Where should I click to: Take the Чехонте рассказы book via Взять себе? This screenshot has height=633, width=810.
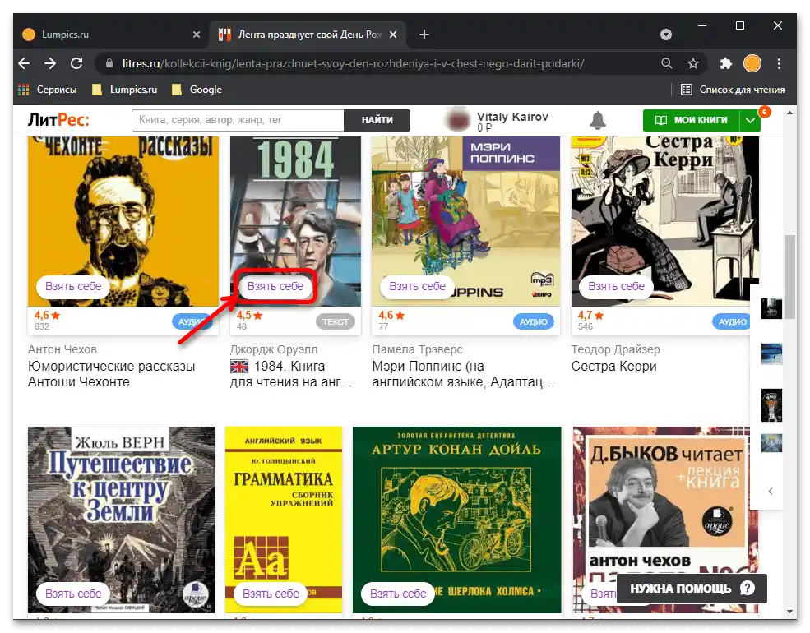click(x=73, y=287)
